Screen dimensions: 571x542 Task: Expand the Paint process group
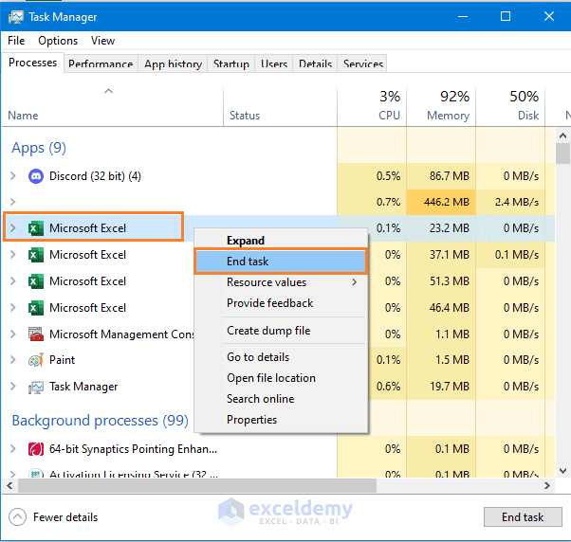pos(12,360)
